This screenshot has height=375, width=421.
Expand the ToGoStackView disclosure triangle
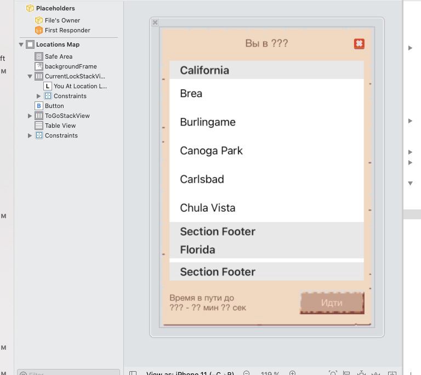point(30,116)
